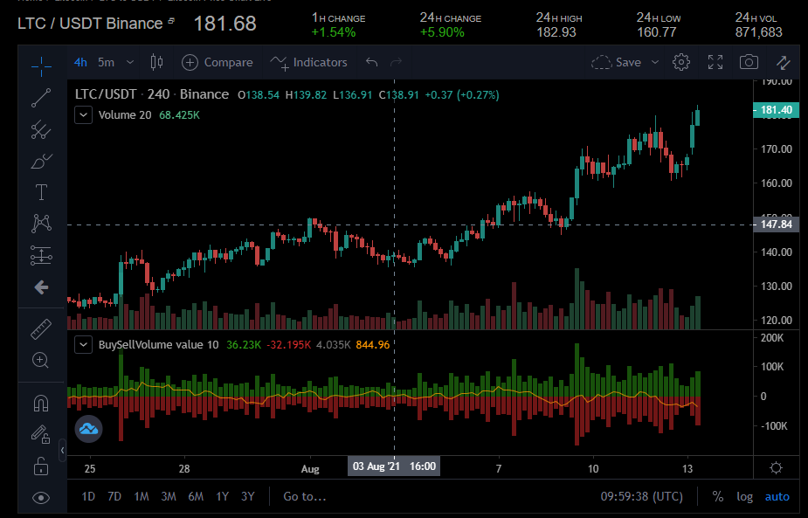Toggle log scale
The height and width of the screenshot is (518, 808).
tap(744, 496)
